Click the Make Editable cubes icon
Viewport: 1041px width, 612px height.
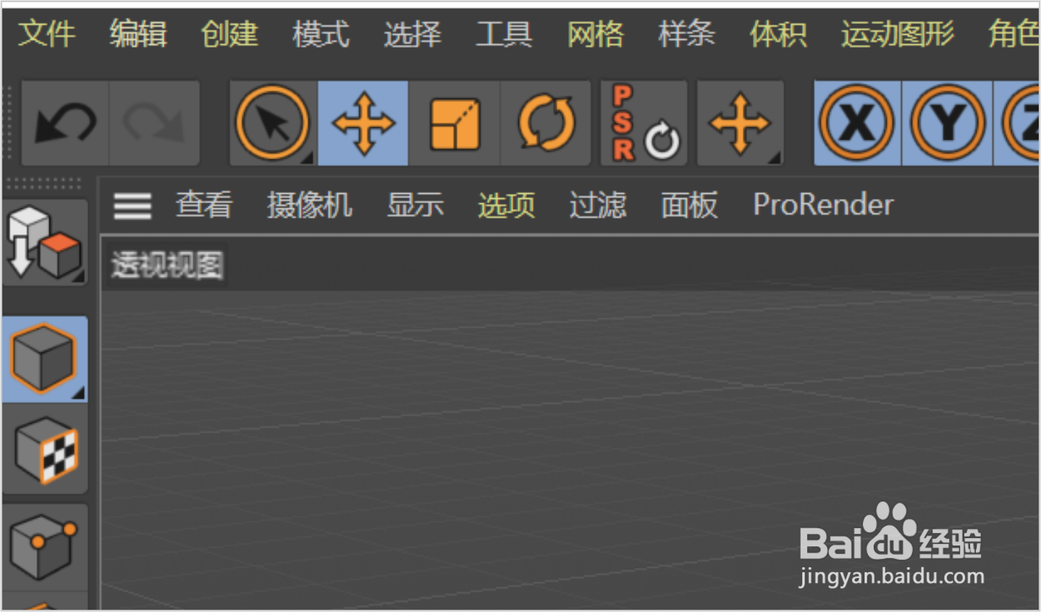coord(45,243)
